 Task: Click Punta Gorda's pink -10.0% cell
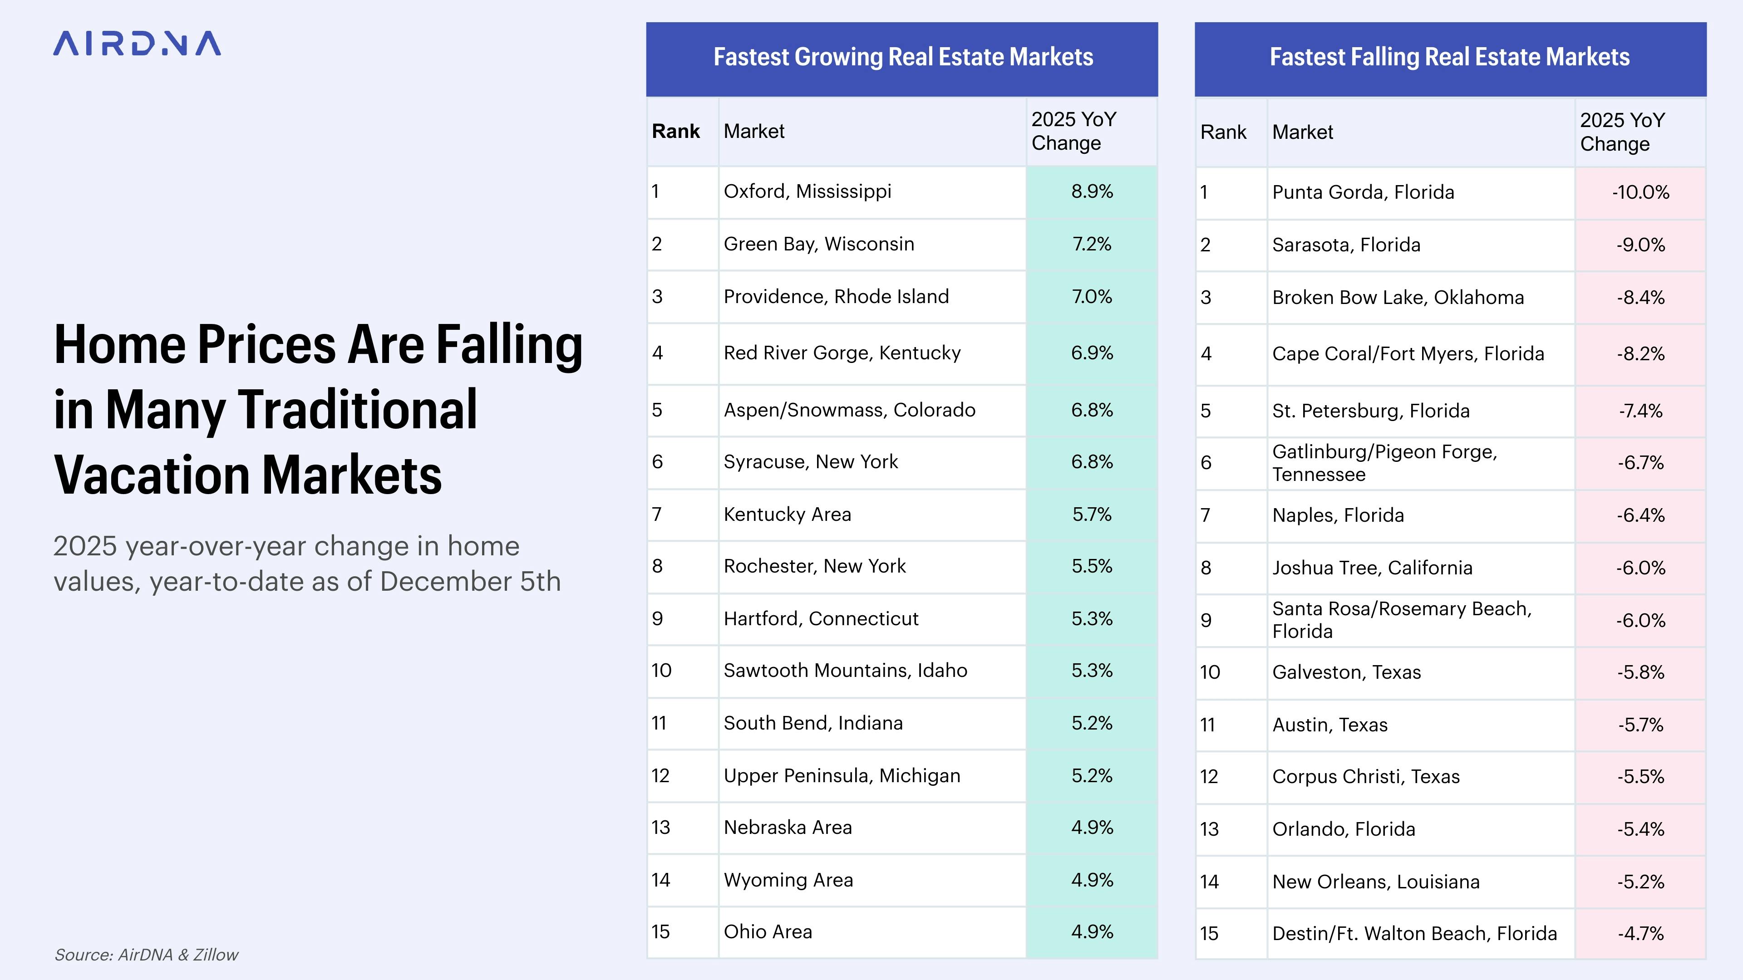point(1640,193)
